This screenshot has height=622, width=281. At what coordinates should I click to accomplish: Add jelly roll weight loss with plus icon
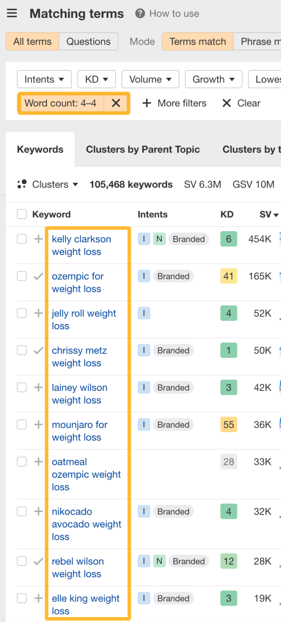(x=38, y=313)
